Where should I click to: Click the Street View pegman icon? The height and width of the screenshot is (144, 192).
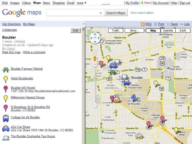[x=95, y=58]
